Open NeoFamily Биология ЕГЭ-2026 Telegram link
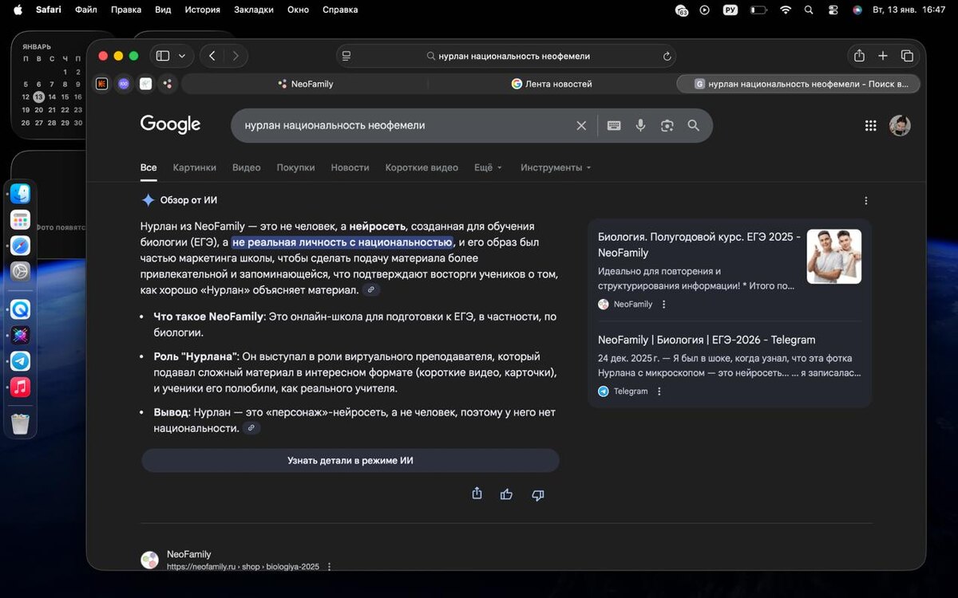This screenshot has height=598, width=958. (707, 340)
